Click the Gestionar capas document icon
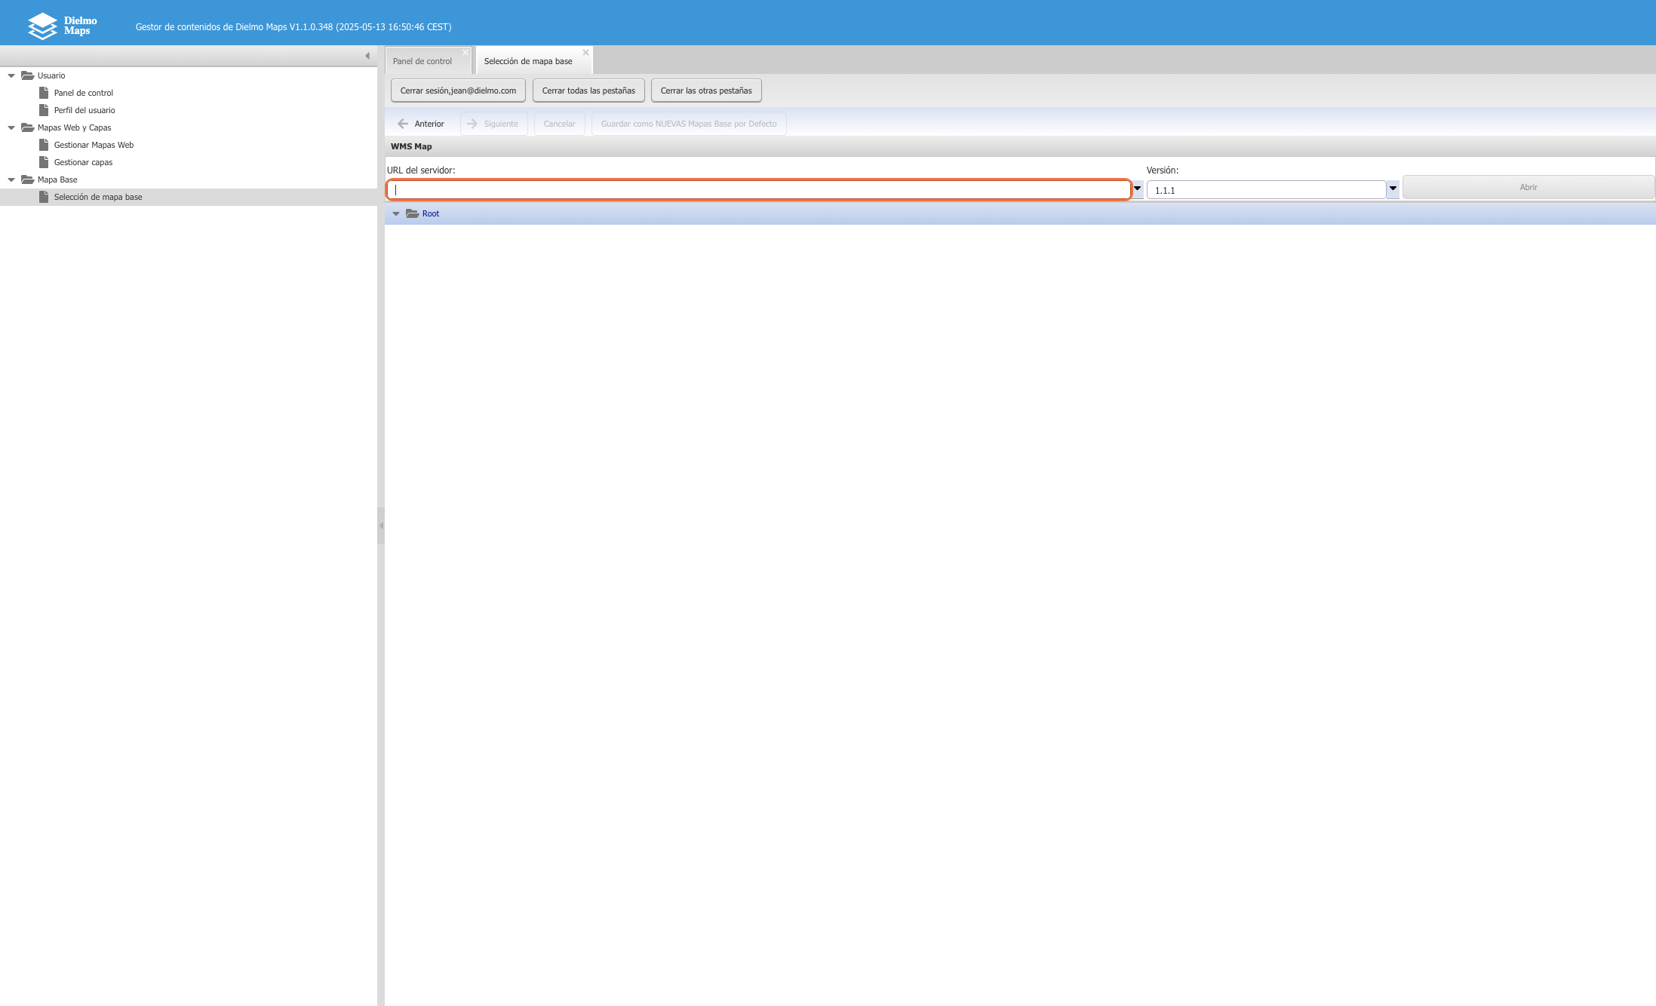 [x=44, y=162]
